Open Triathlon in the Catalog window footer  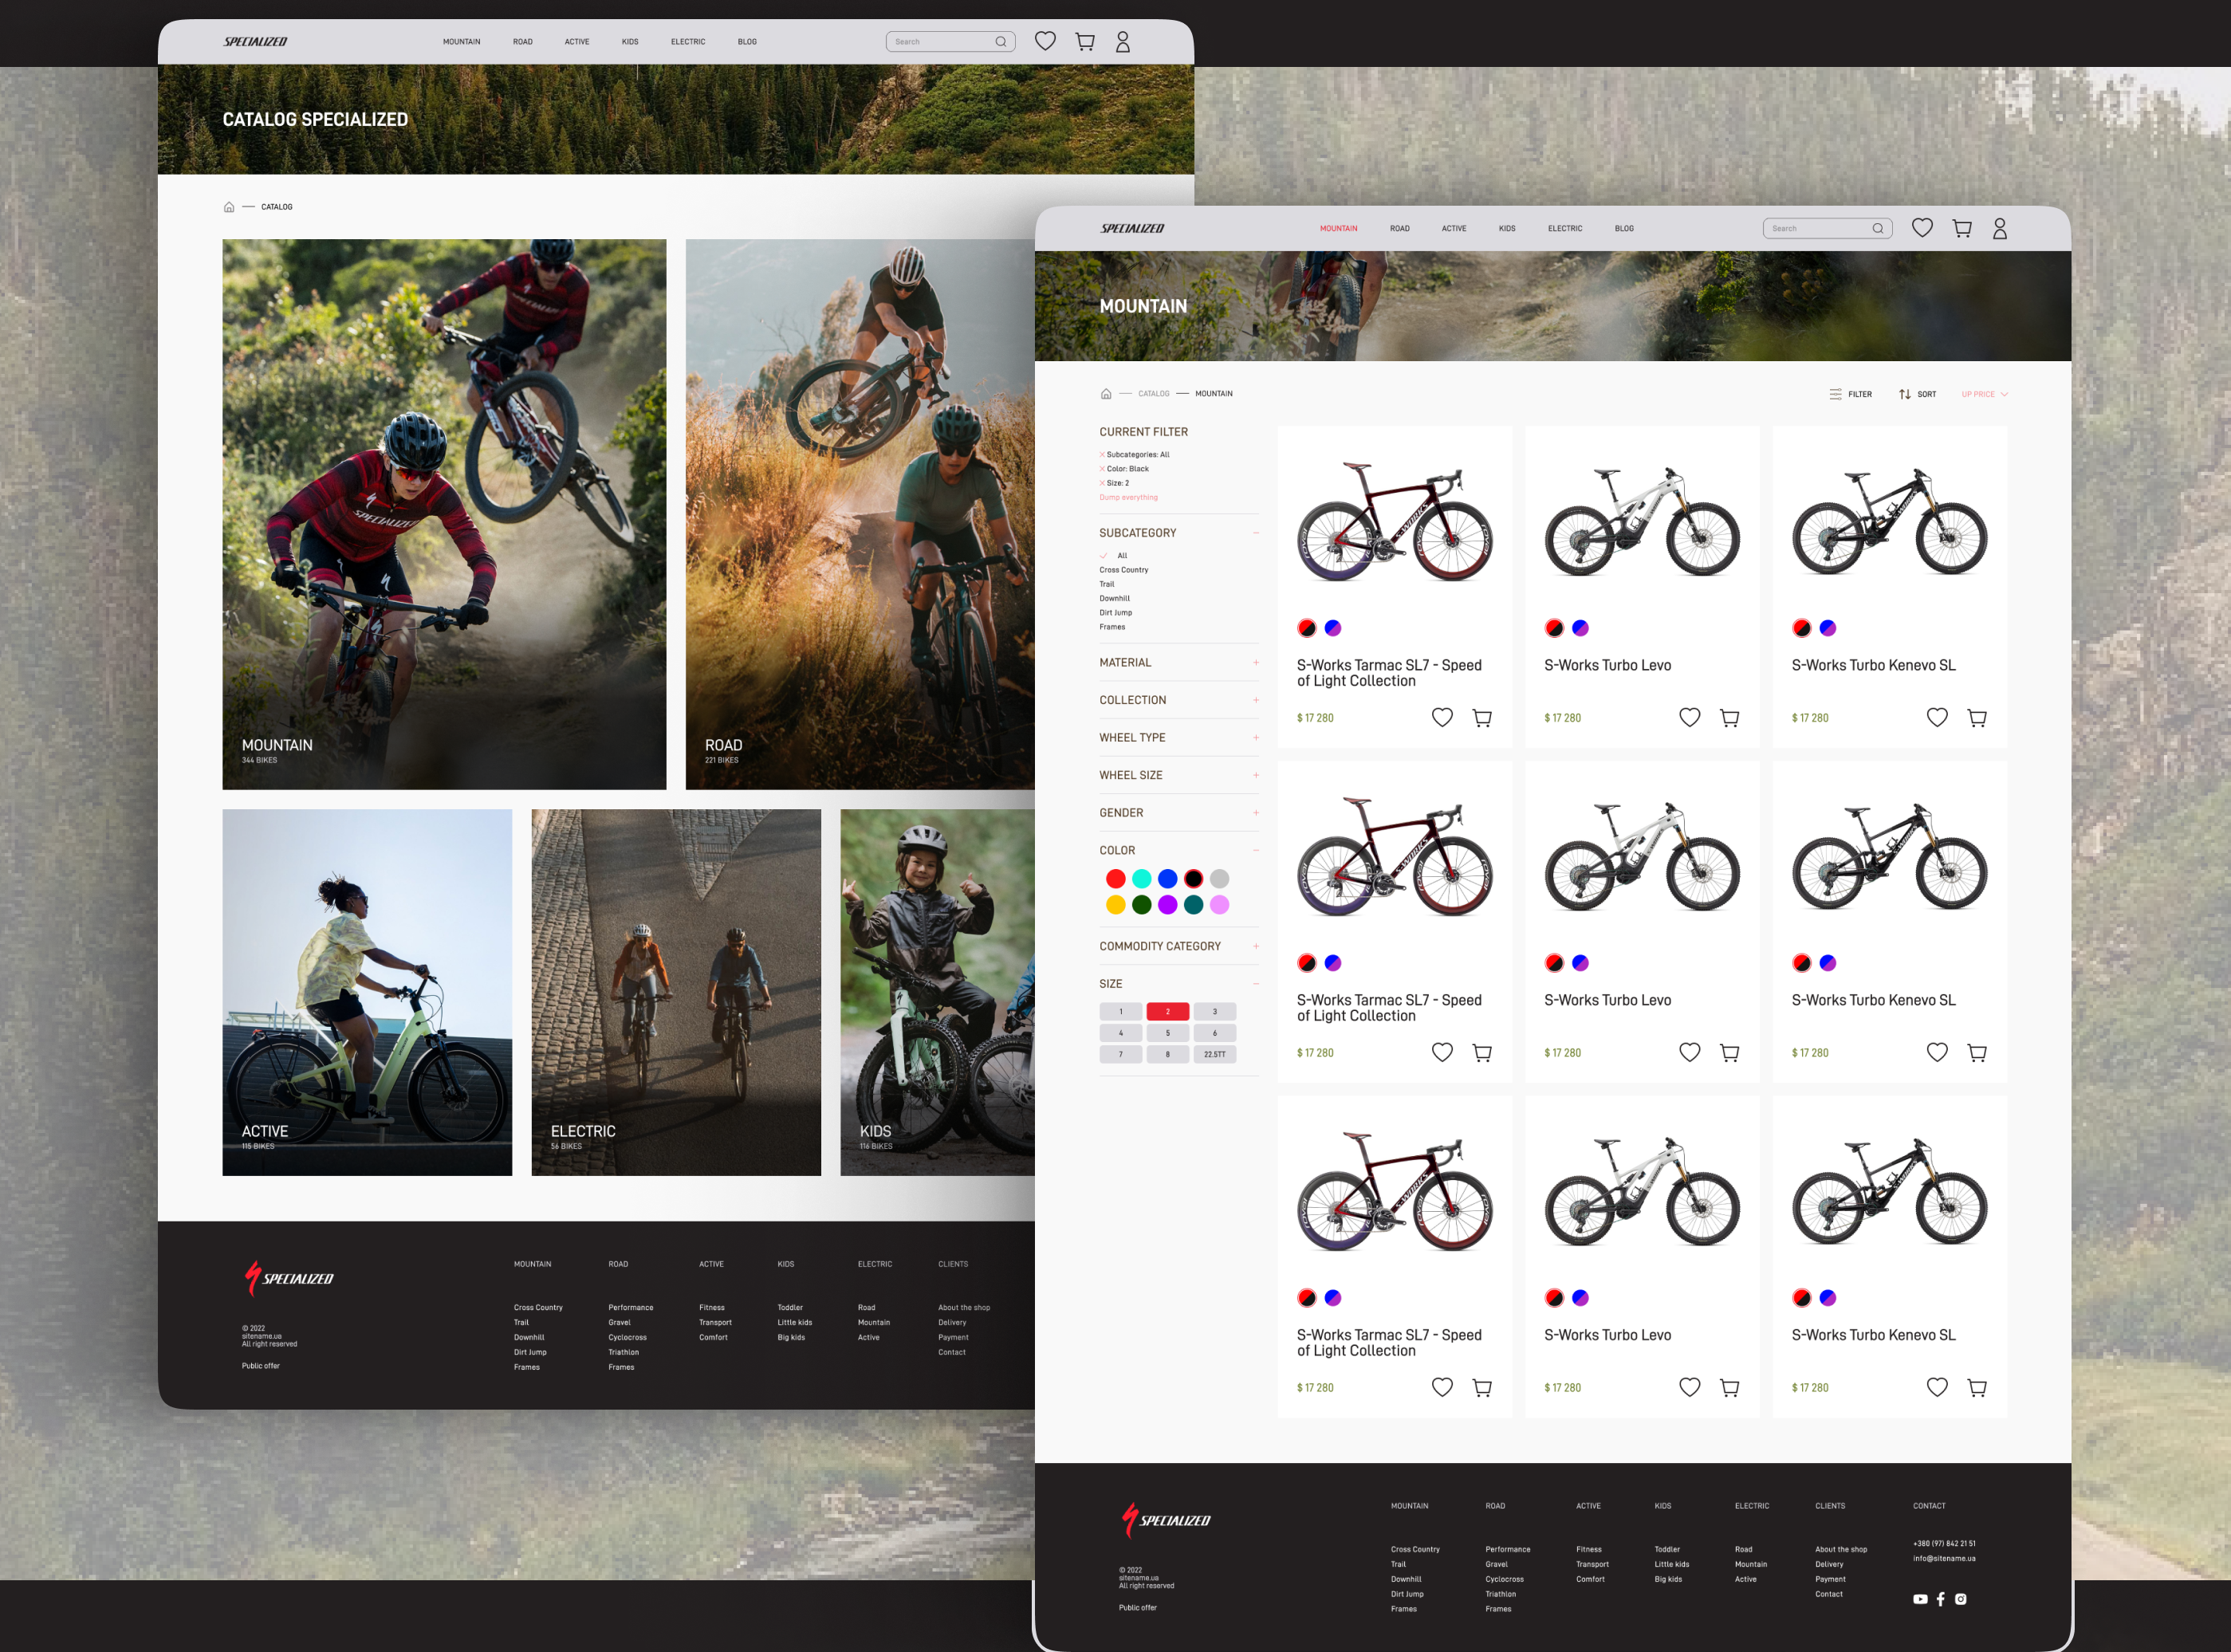(623, 1353)
